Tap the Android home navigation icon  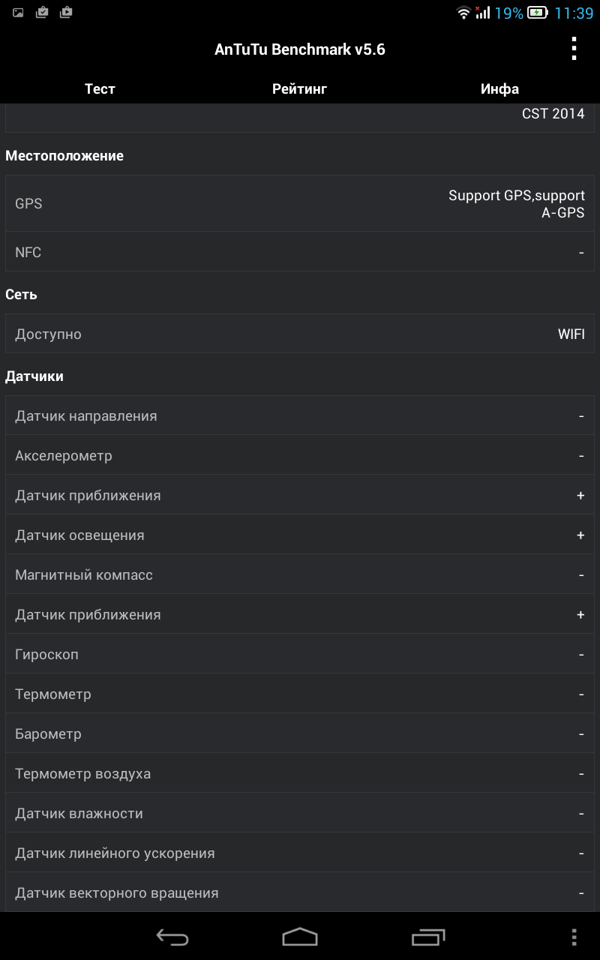[x=300, y=937]
